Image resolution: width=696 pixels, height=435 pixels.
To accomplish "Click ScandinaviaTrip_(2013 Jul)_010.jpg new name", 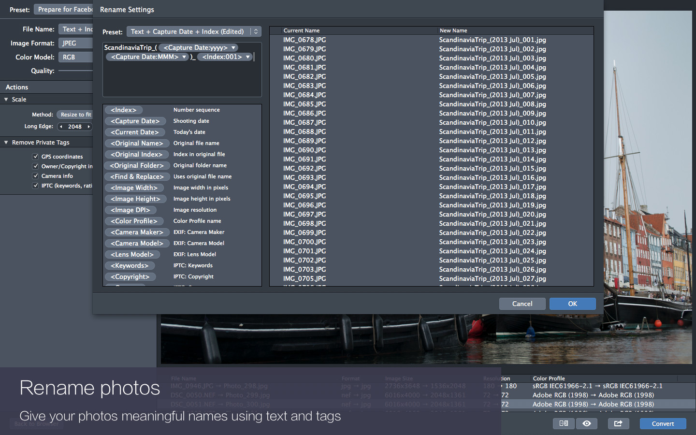I will 493,123.
